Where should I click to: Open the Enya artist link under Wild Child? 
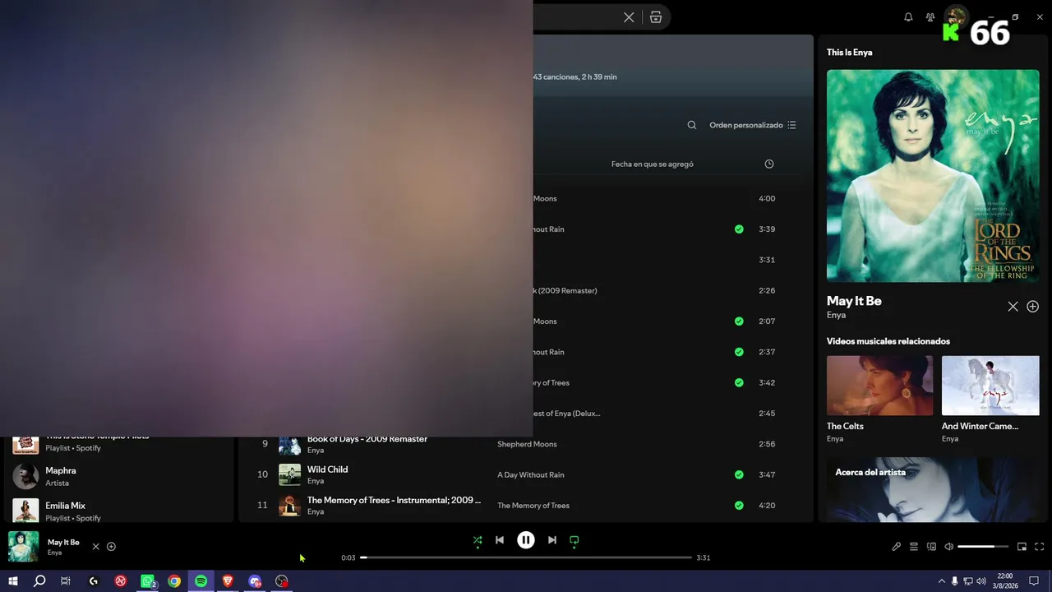point(316,481)
